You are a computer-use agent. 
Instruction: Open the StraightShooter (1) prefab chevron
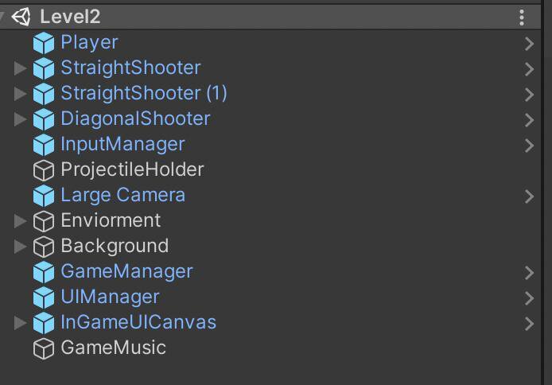[x=529, y=95]
